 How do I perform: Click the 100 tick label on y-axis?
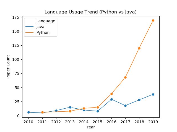(16, 59)
